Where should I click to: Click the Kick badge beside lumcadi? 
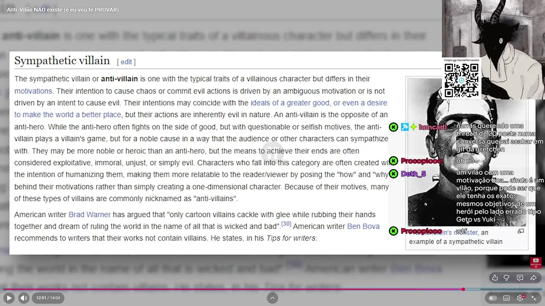coord(393,127)
